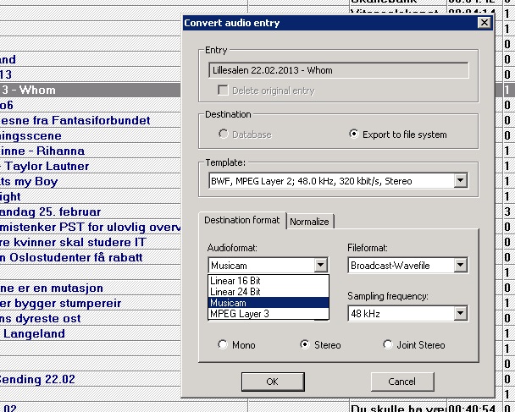Select MPEG Layer 3 from list
This screenshot has height=412, width=515.
[269, 314]
